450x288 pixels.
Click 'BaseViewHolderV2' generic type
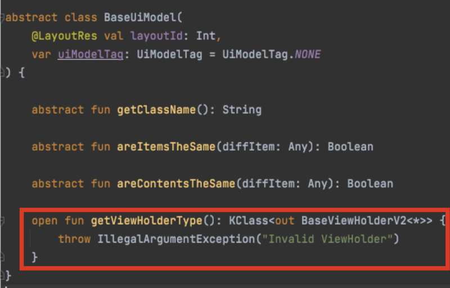[354, 221]
